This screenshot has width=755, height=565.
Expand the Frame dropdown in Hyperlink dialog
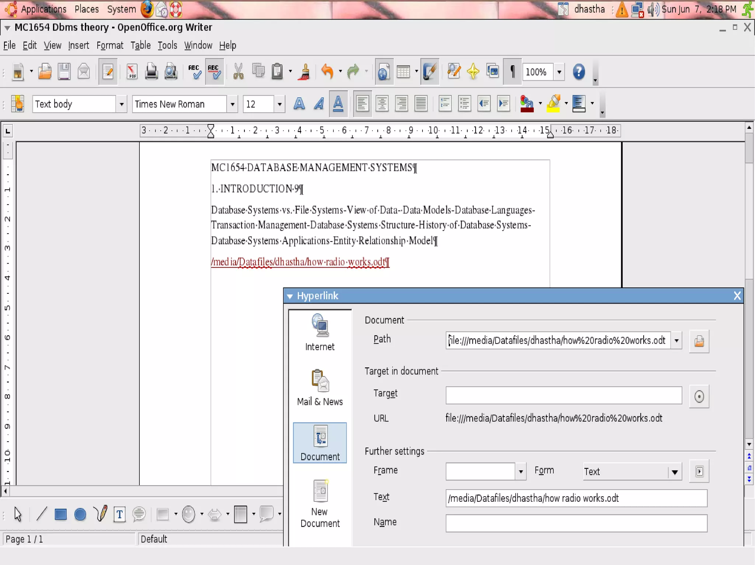click(521, 472)
